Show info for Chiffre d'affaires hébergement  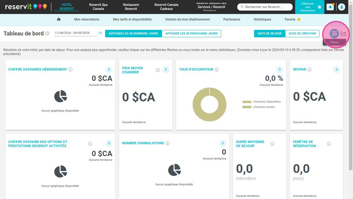(x=71, y=69)
